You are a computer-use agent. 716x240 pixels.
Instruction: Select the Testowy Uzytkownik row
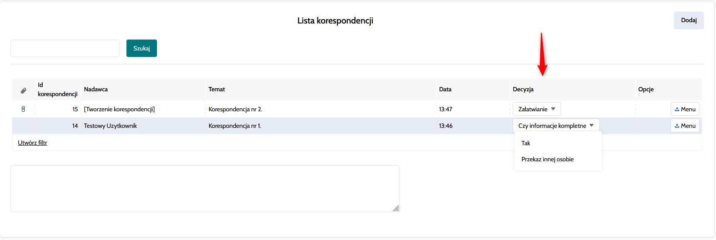pyautogui.click(x=110, y=126)
